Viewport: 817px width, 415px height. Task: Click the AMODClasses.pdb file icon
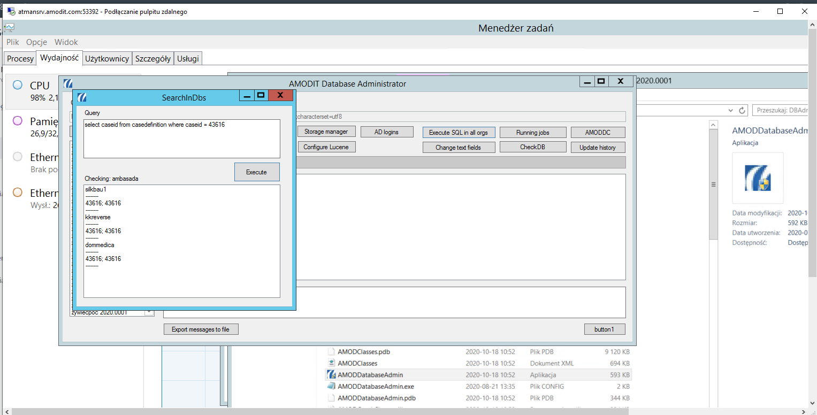pos(331,352)
